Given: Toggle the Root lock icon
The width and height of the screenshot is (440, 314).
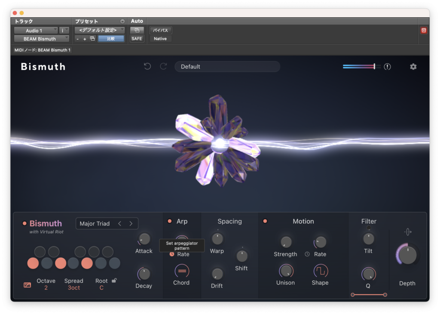Looking at the screenshot, I should (114, 280).
